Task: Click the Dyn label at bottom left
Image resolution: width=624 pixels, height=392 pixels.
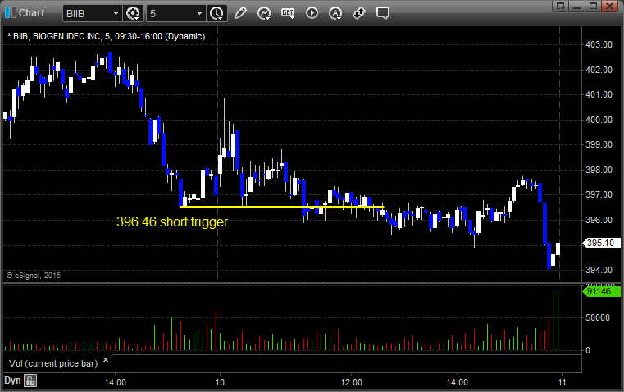Action: coord(12,381)
